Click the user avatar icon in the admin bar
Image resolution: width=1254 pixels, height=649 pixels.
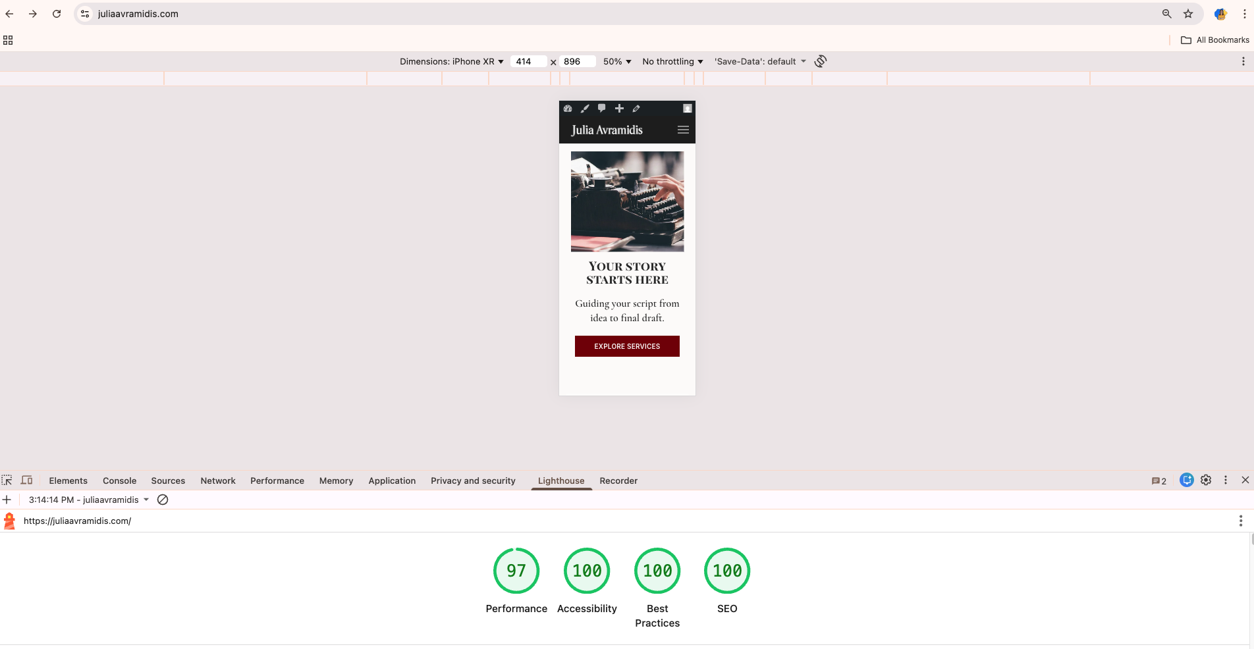[687, 108]
